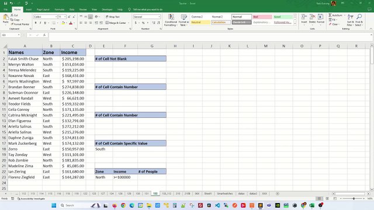Toggle Top Align

point(81,17)
